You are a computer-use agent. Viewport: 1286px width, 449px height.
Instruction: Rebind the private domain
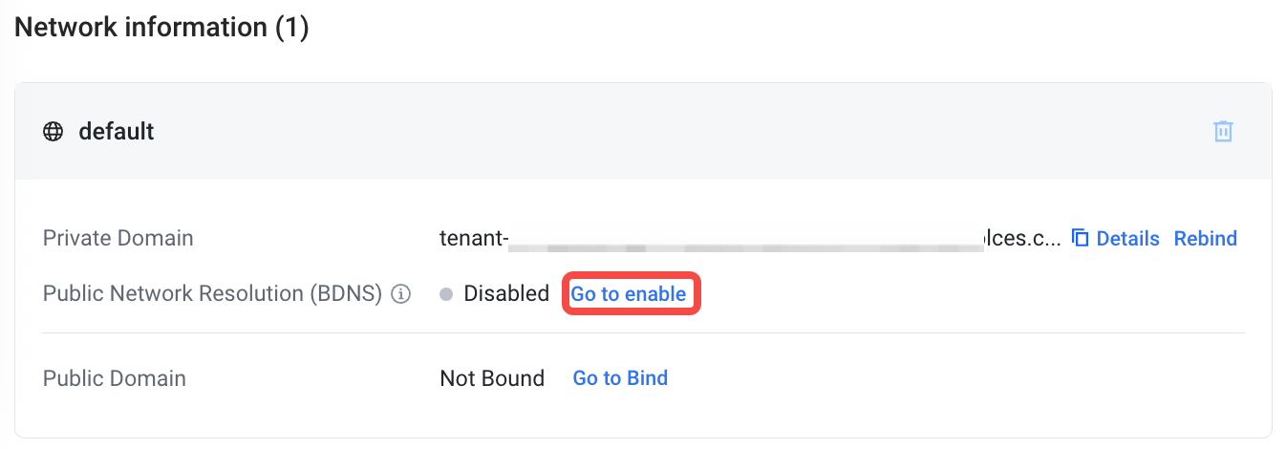pos(1206,238)
